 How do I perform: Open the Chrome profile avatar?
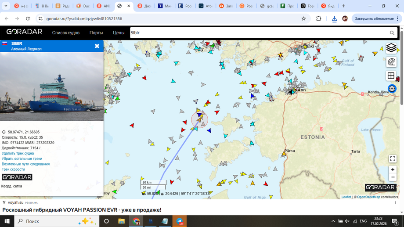coord(345,18)
